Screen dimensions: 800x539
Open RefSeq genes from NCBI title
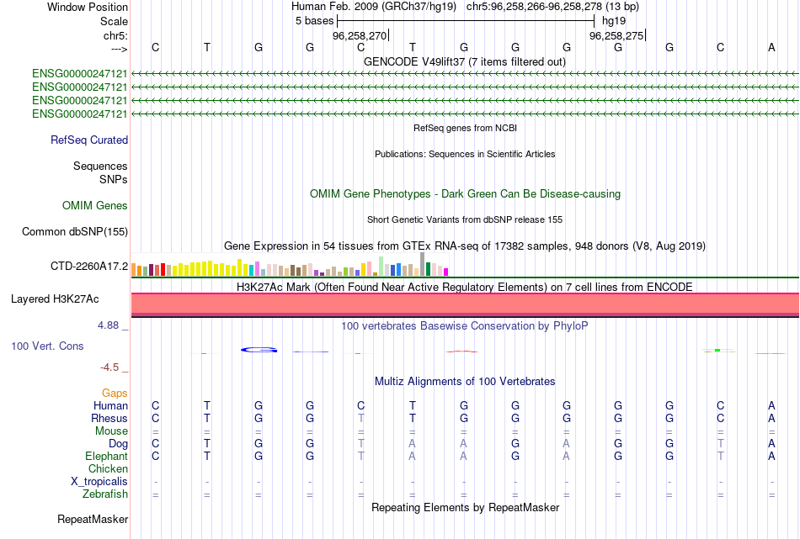point(465,128)
